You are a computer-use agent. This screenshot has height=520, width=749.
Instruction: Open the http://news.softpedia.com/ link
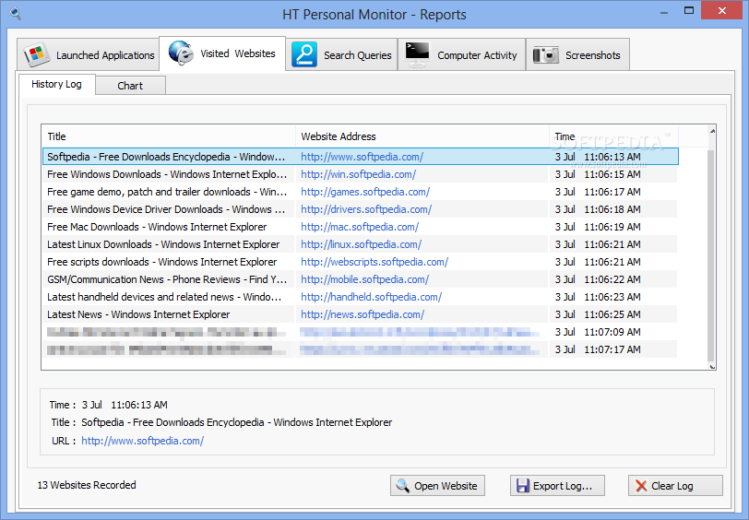(x=363, y=314)
